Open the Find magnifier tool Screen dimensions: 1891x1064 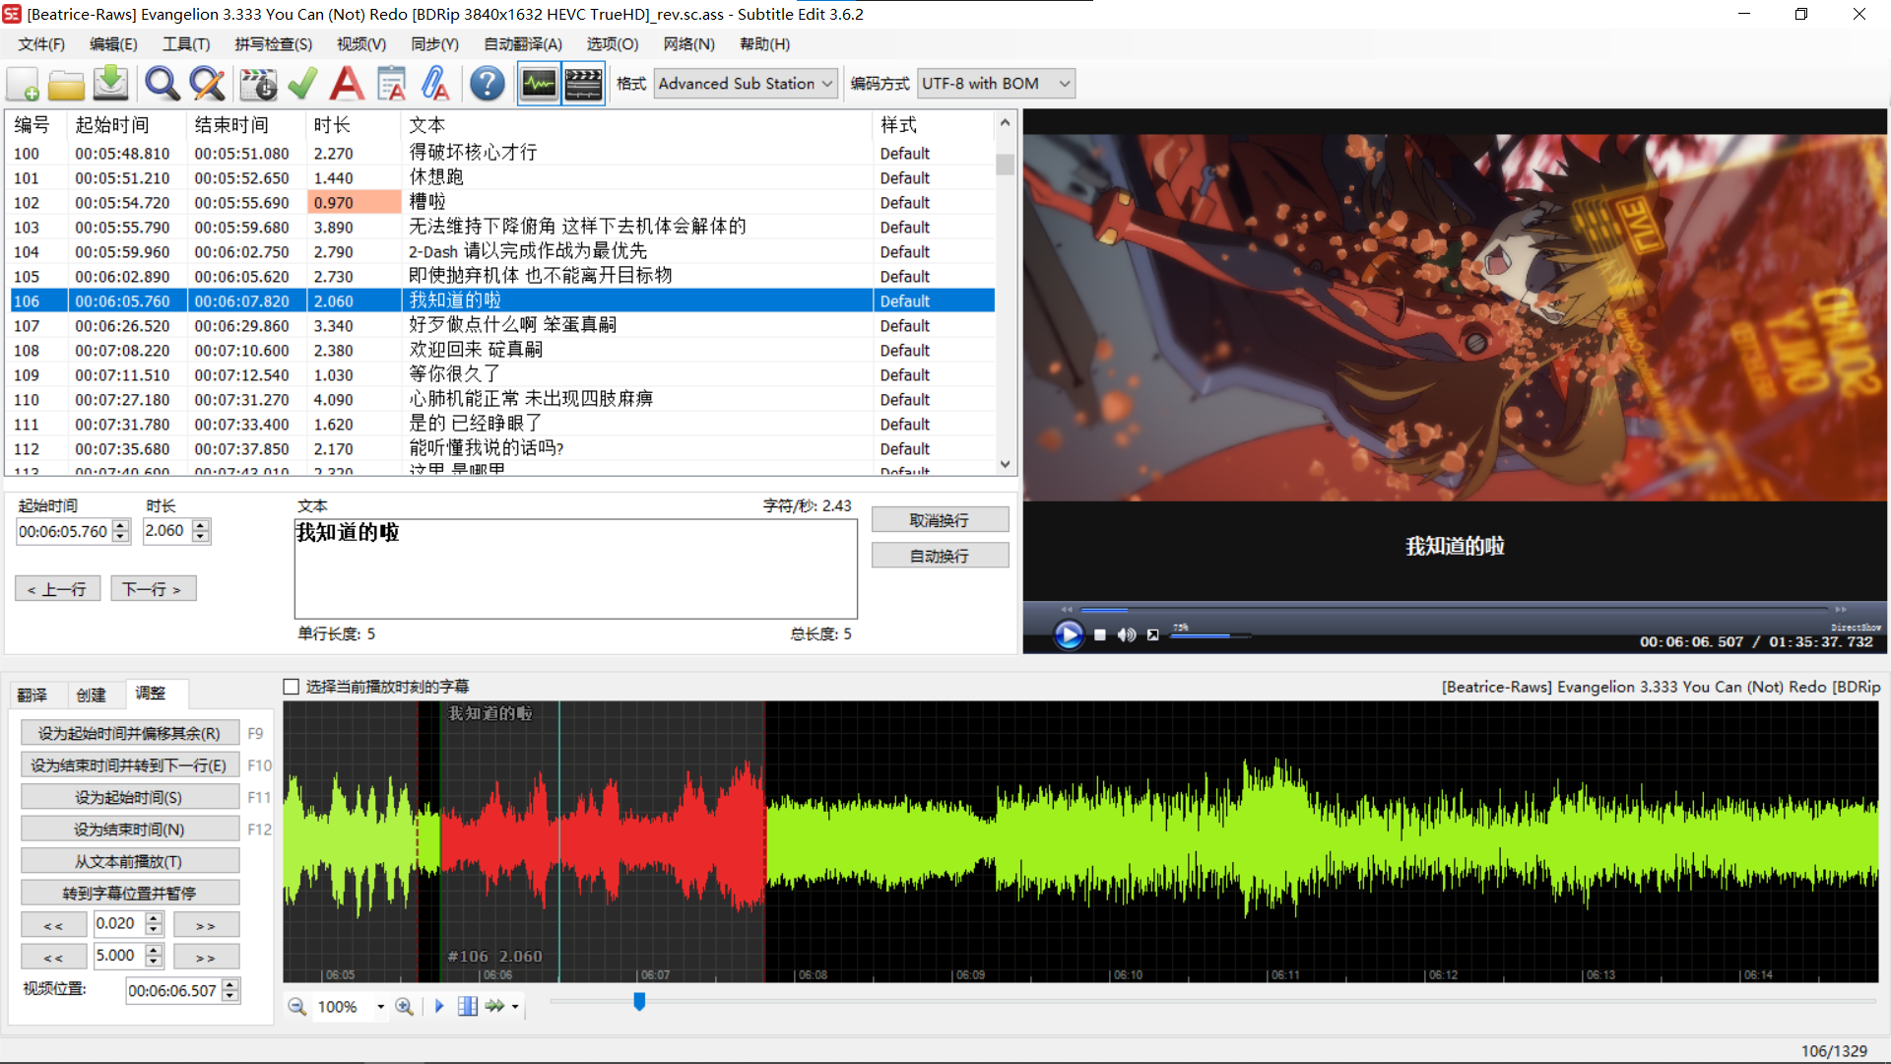(163, 84)
